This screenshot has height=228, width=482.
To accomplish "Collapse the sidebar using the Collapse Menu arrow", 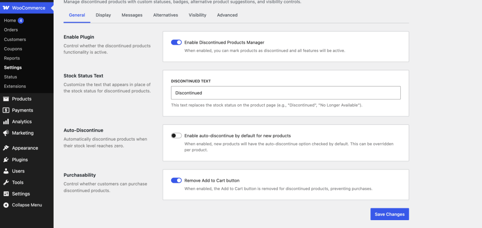I will click(x=6, y=205).
